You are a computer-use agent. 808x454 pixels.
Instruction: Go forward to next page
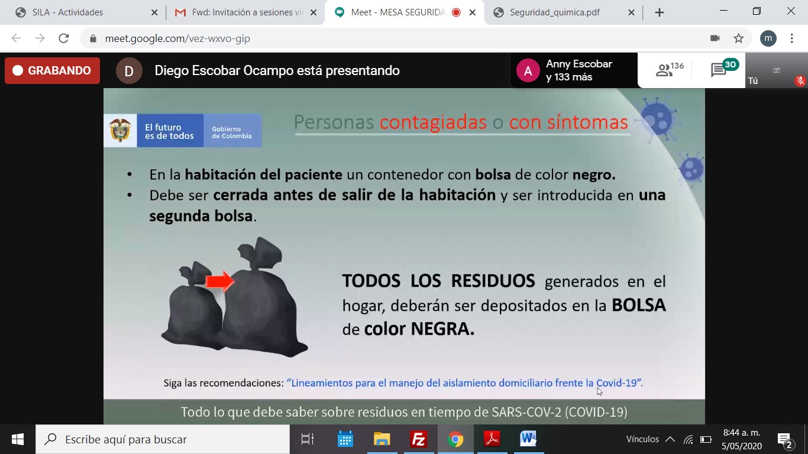tap(40, 38)
